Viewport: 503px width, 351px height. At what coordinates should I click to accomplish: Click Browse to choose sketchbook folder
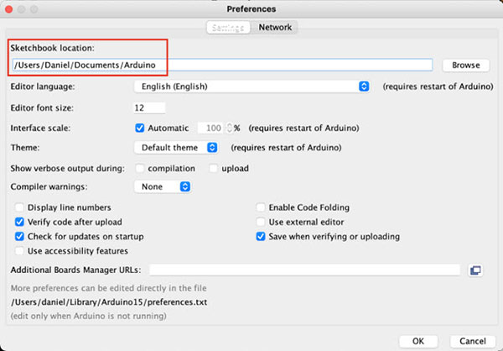[x=465, y=65]
